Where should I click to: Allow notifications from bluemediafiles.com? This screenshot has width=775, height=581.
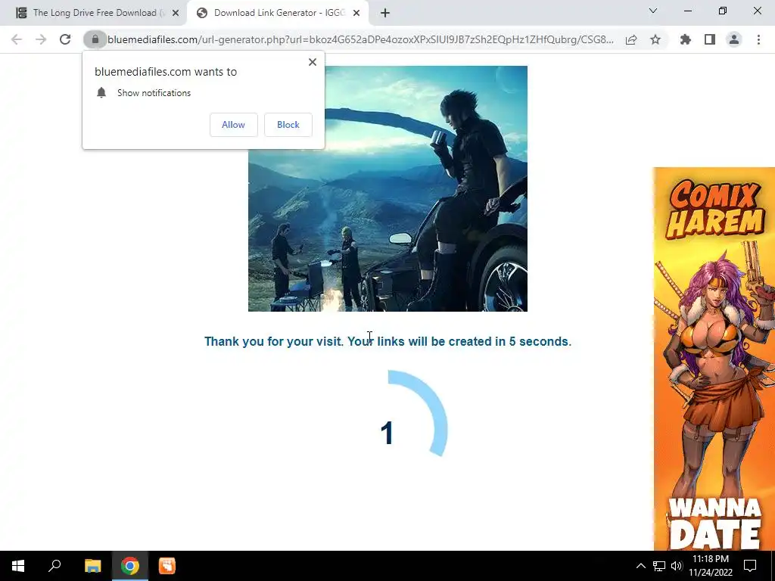pos(234,125)
